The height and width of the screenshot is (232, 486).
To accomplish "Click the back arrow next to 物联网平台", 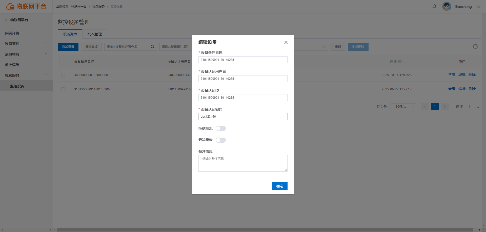I will [x=7, y=20].
